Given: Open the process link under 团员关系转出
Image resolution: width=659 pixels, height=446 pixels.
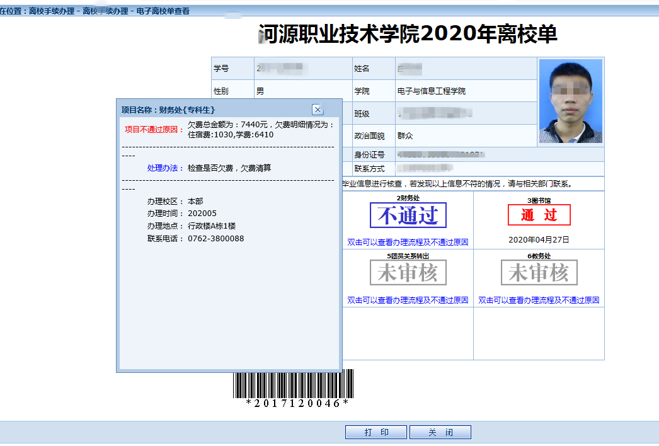Looking at the screenshot, I should (x=408, y=300).
